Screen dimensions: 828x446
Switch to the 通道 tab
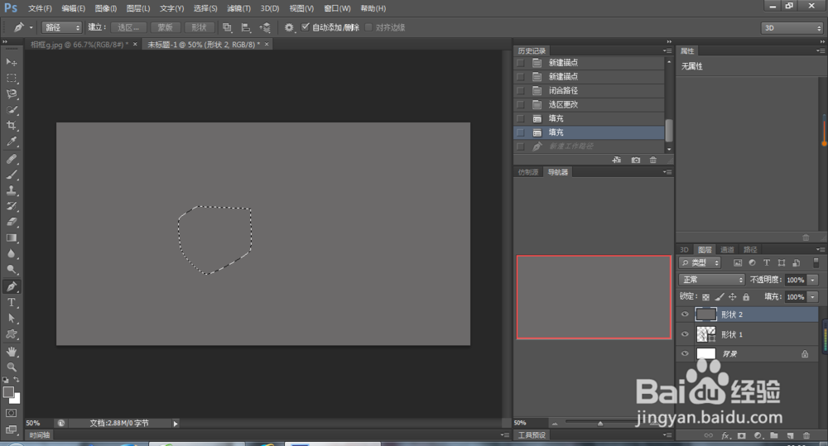pyautogui.click(x=727, y=250)
